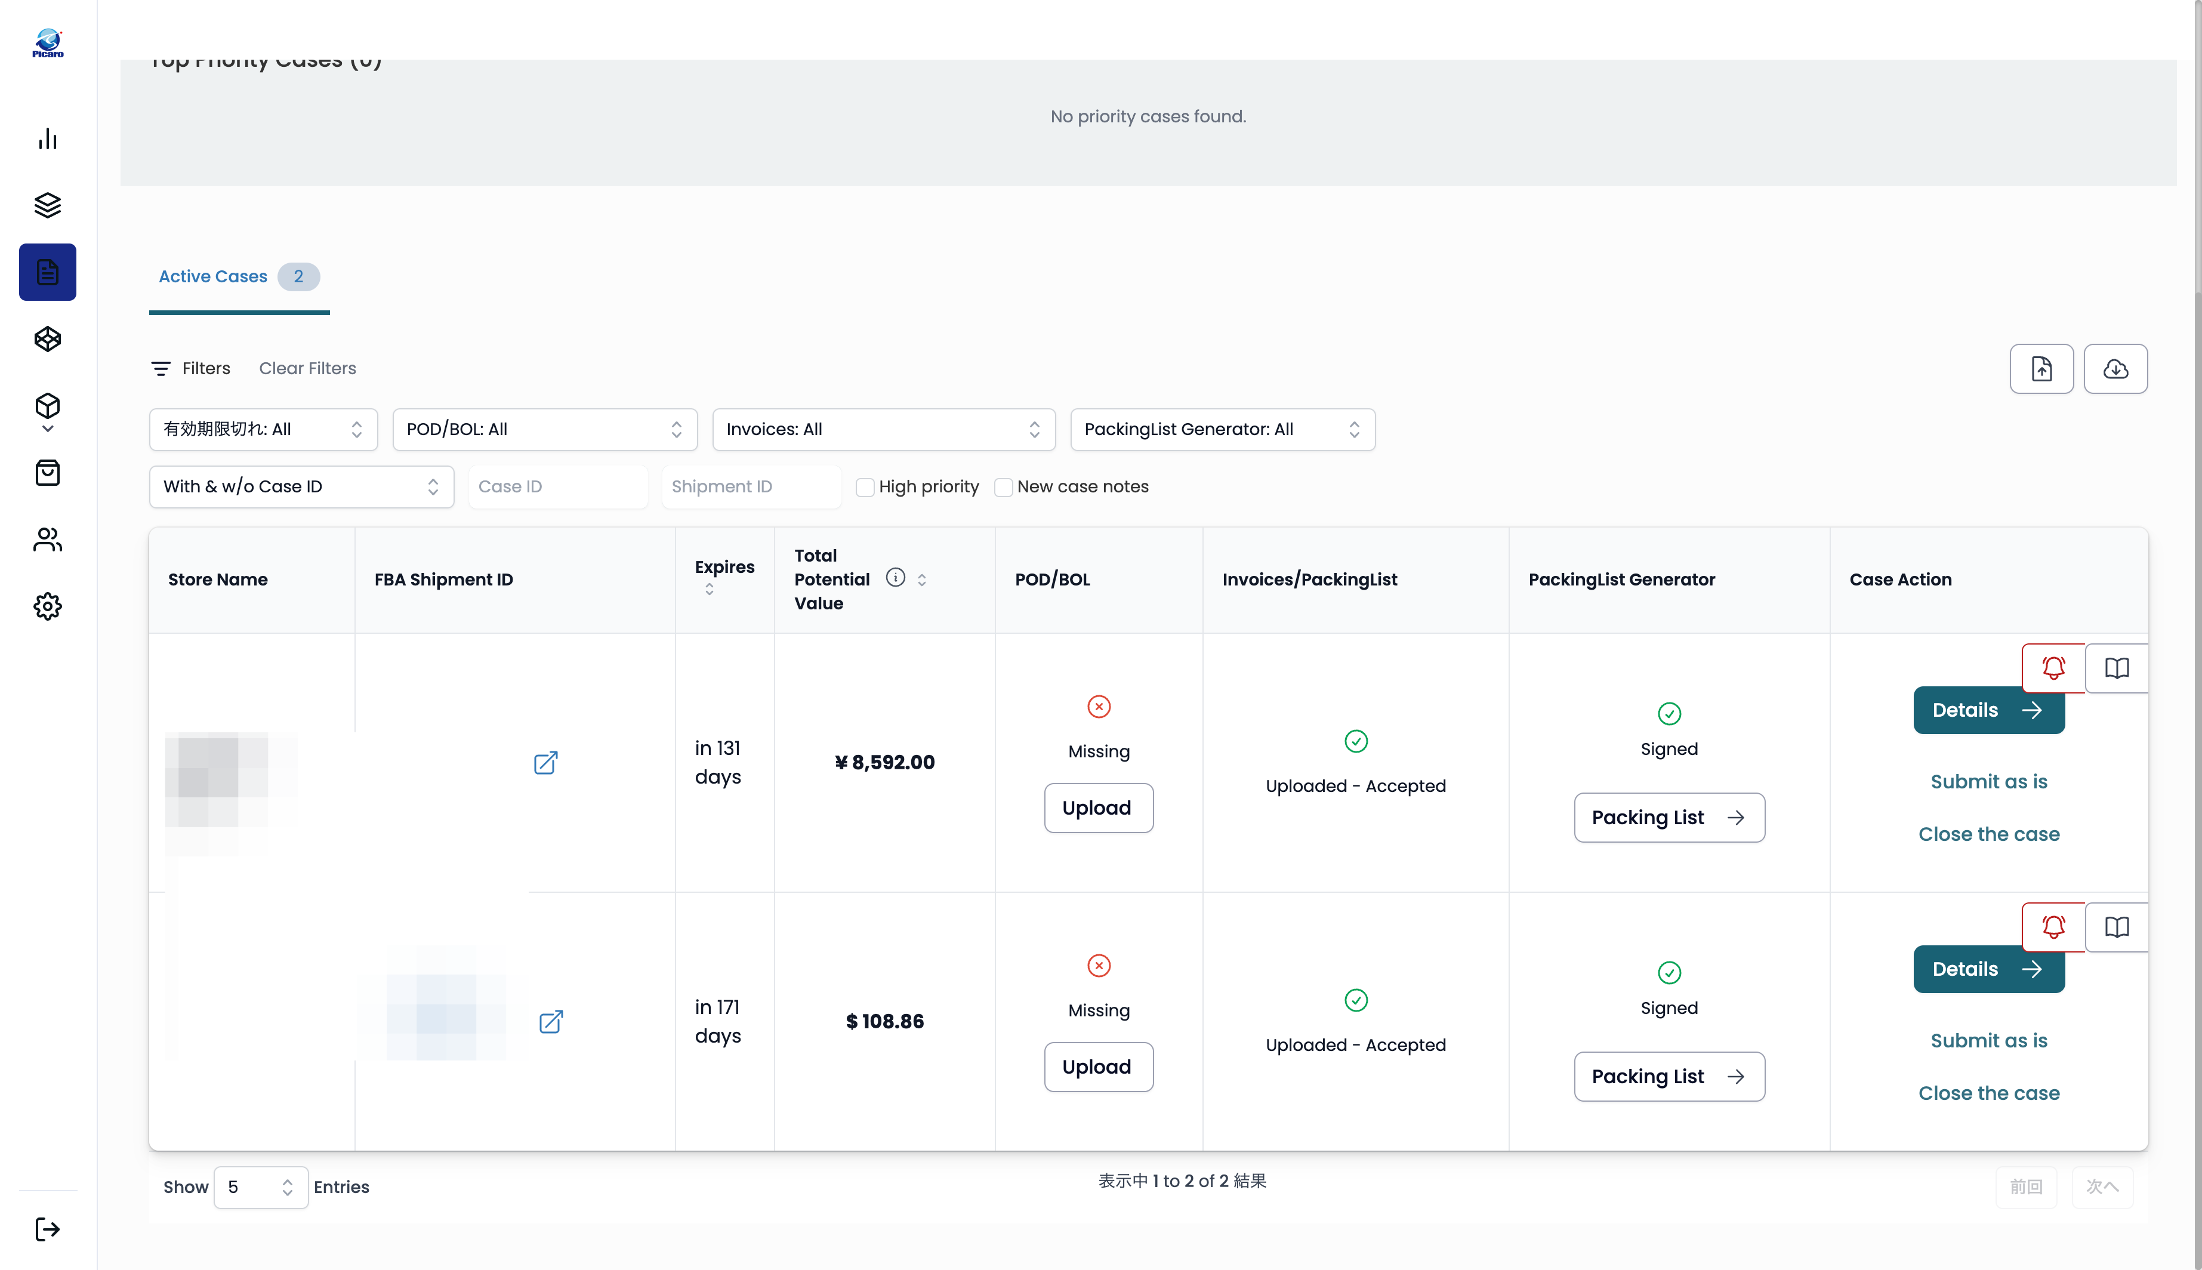Open the bar chart dashboard sidebar icon
This screenshot has height=1270, width=2202.
(x=48, y=138)
